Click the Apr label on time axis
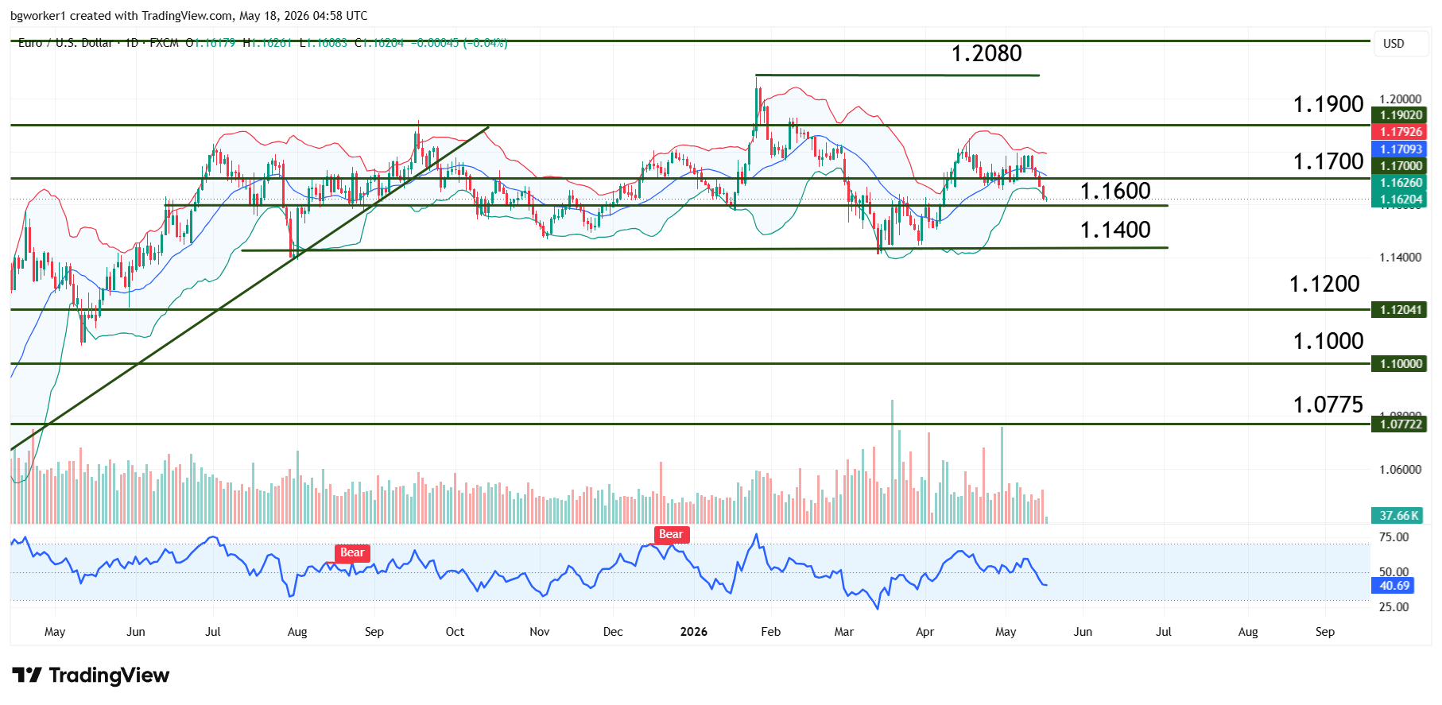The image size is (1442, 705). (x=925, y=632)
